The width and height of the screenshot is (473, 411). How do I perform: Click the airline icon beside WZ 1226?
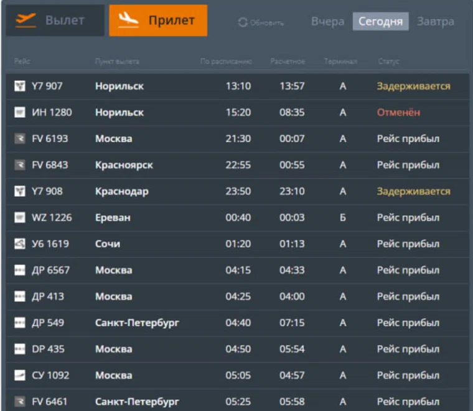click(x=19, y=218)
